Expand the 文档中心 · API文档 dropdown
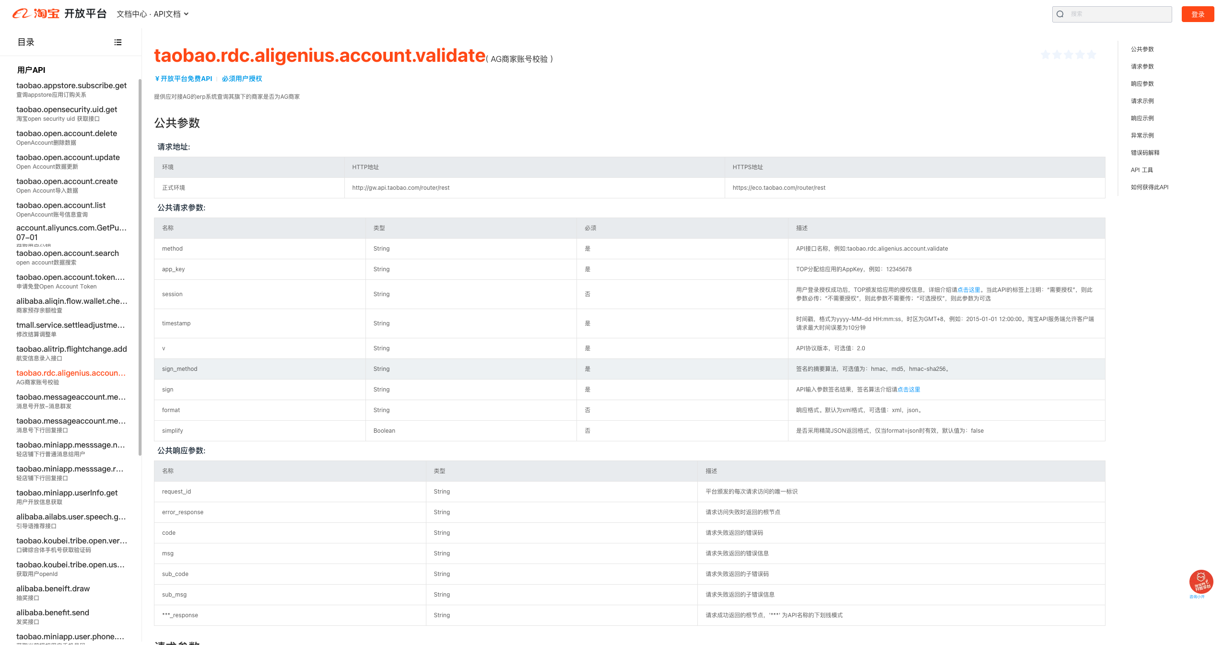Screen dimensions: 1223x645 (x=153, y=14)
